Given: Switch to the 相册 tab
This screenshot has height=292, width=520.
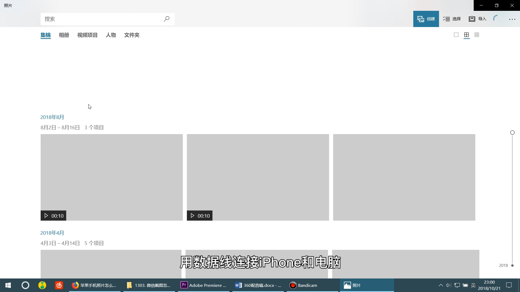Looking at the screenshot, I should click(x=64, y=35).
